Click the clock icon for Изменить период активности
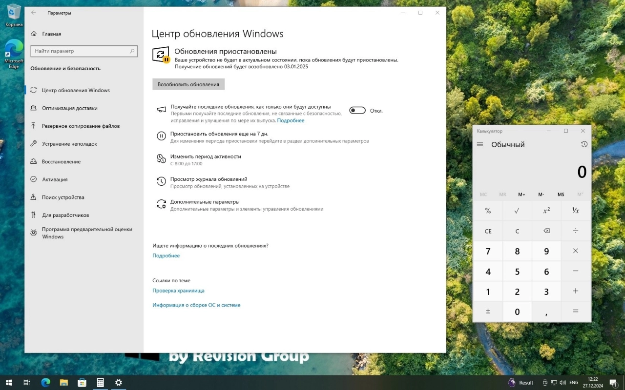 coord(161,159)
